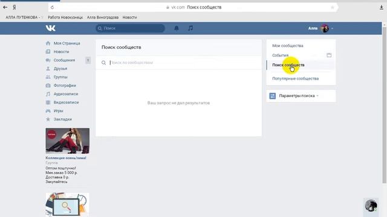This screenshot has height=217, width=387.
Task: Go to Моя Страница
Action: (67, 43)
